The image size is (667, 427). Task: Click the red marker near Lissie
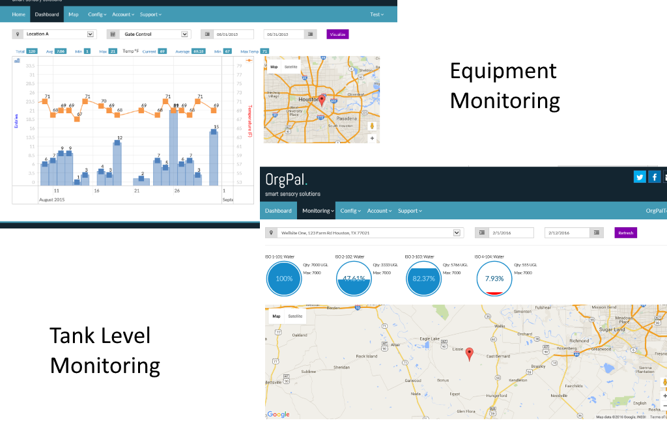coord(469,354)
